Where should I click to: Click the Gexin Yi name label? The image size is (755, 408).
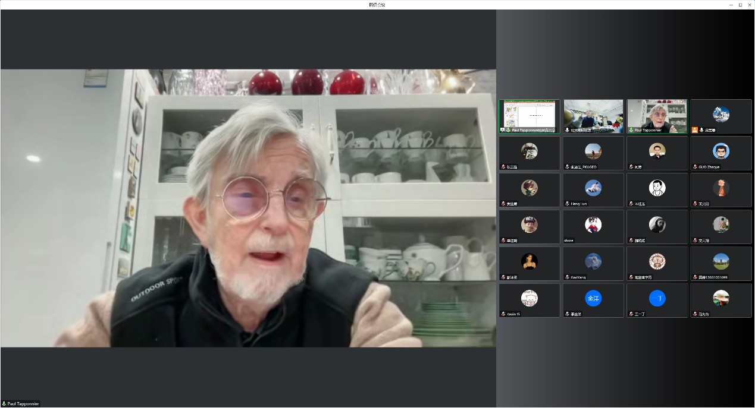point(513,314)
